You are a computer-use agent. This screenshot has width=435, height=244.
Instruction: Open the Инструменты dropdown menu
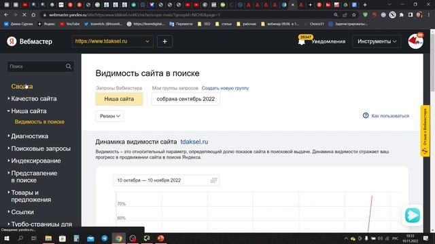377,41
